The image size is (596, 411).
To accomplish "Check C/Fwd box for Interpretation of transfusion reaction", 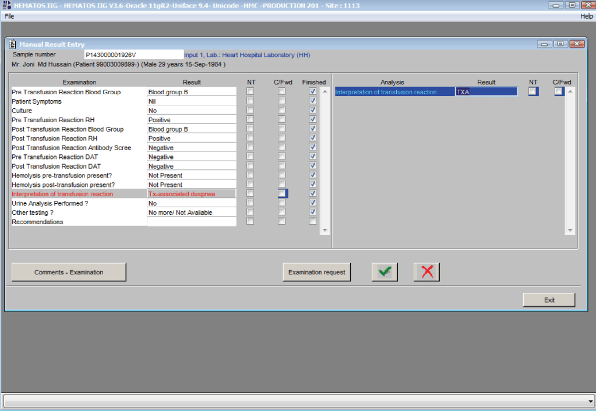I will (282, 193).
